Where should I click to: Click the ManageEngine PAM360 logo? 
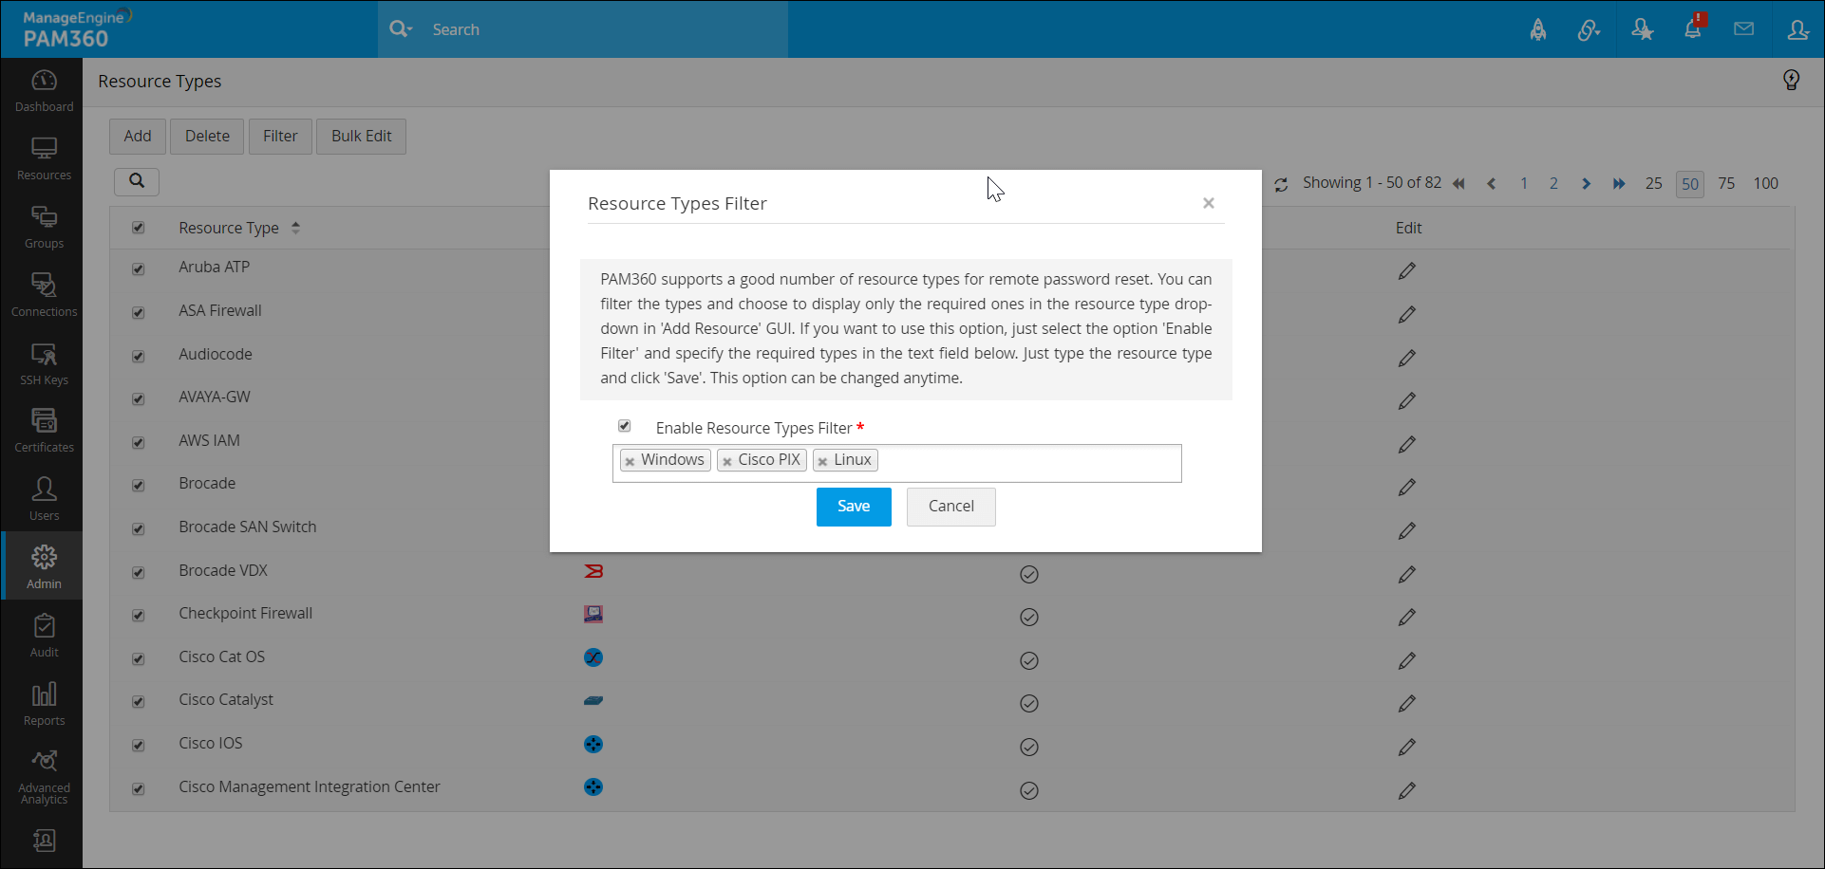tap(76, 29)
